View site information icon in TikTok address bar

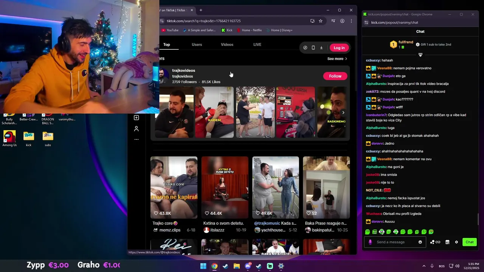pyautogui.click(x=162, y=21)
